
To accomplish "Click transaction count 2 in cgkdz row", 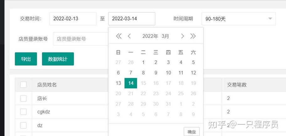I will click(228, 112).
